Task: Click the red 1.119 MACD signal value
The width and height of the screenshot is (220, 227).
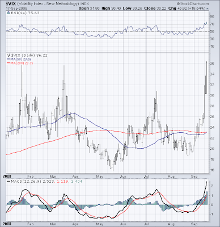Action: point(62,182)
